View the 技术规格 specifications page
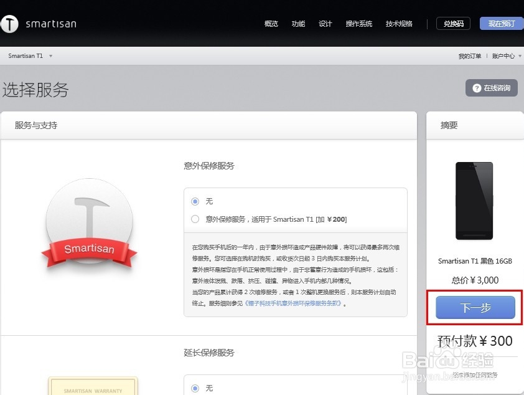Screen dimensions: 524x395 click(399, 24)
